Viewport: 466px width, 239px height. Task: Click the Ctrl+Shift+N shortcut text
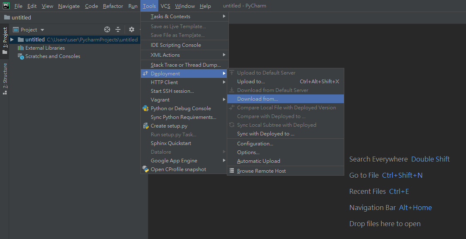tap(402, 175)
